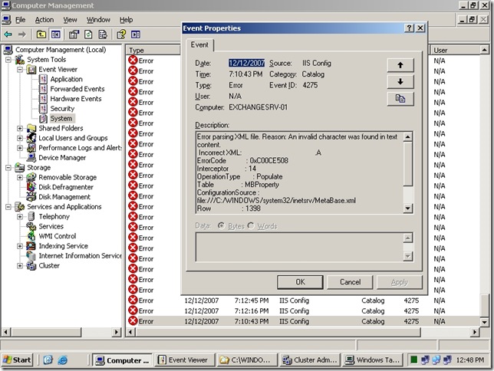Click the Show Desktop quick launch icon
The image size is (494, 371).
pyautogui.click(x=48, y=360)
